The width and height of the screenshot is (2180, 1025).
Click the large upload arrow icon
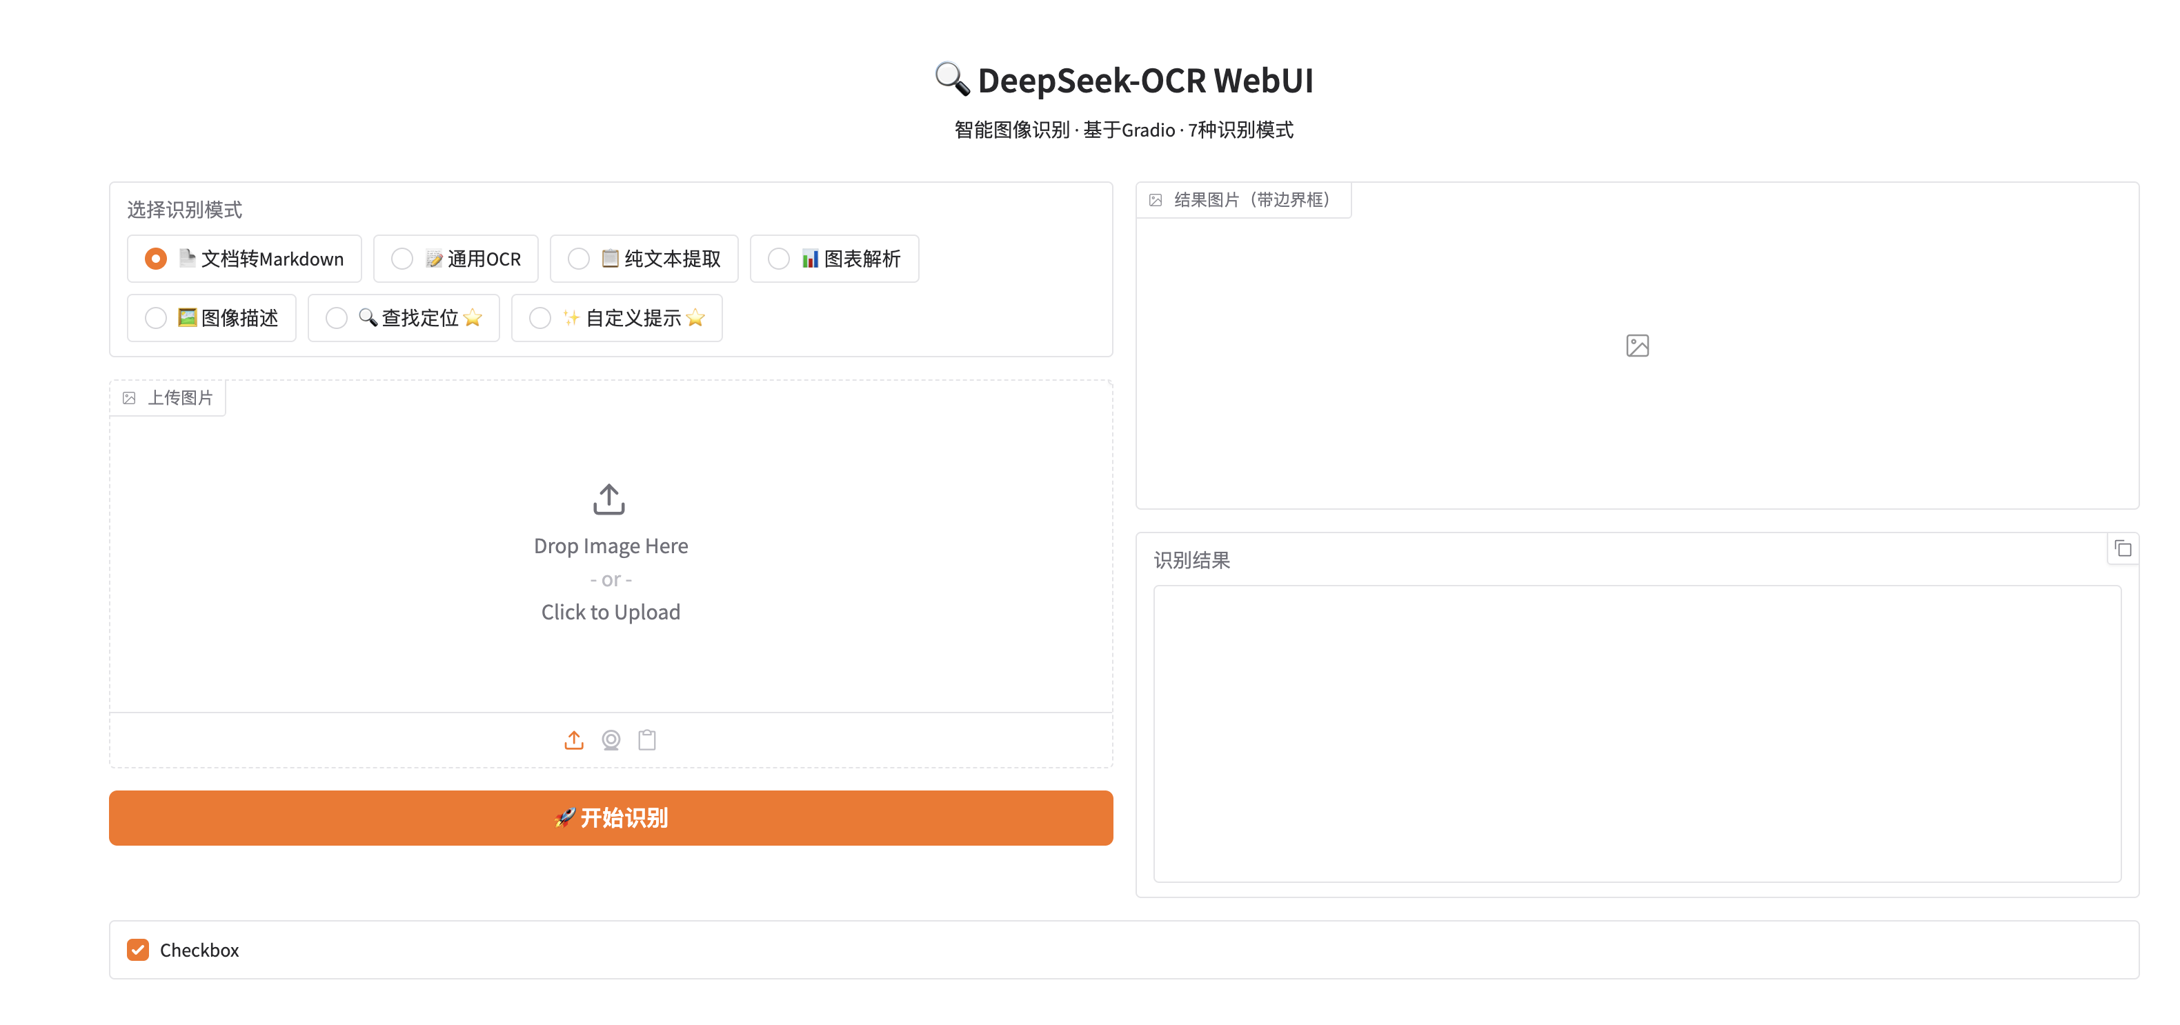coord(609,499)
